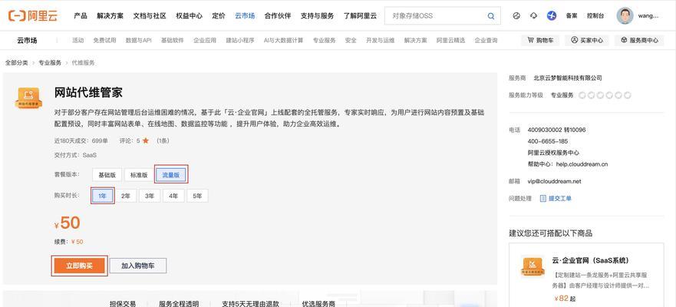
Task: Click the Aliyun logo
Action: (x=33, y=16)
